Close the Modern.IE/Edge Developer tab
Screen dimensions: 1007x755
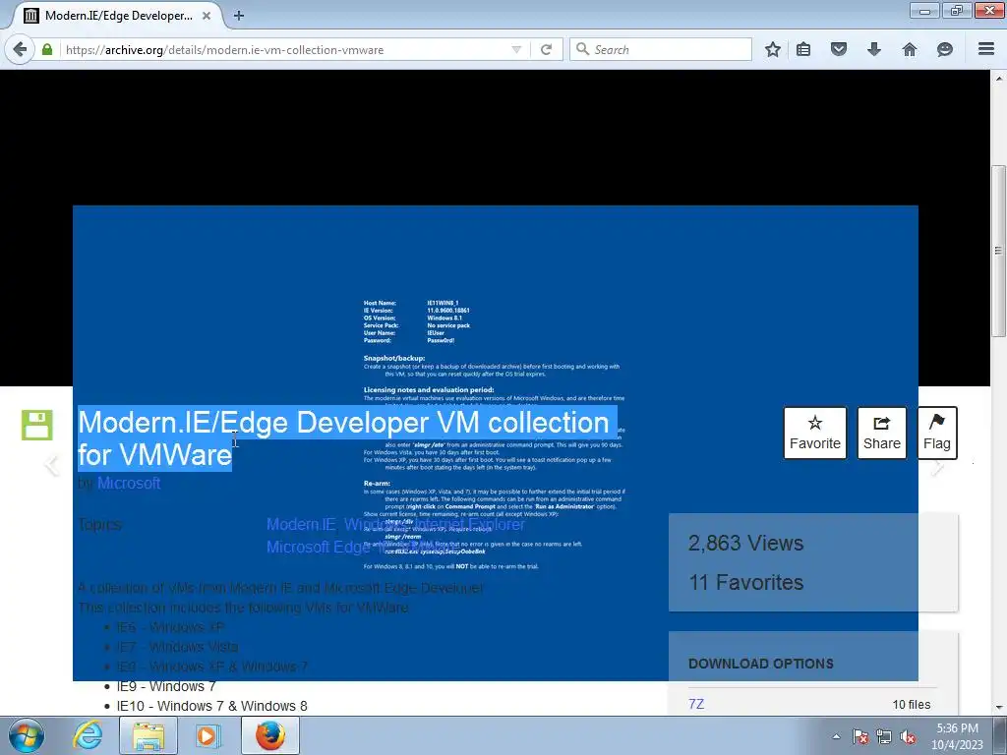point(207,16)
